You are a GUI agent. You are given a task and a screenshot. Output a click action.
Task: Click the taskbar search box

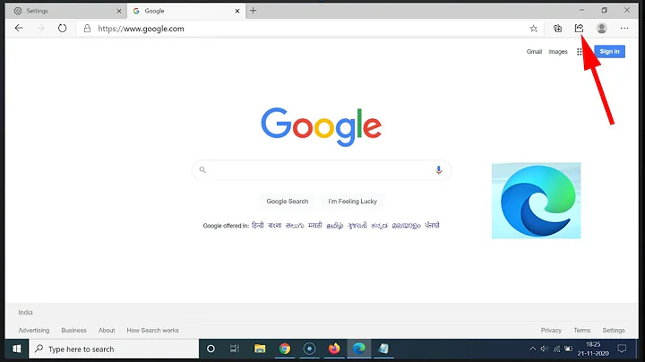point(114,349)
